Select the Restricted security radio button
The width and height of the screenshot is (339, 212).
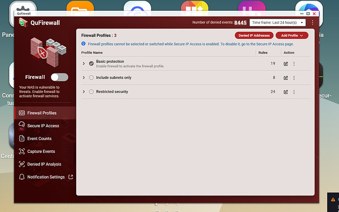(x=91, y=92)
